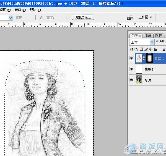166x156 pixels.
Task: Close the 图层 tab with its X
Action: [140, 36]
